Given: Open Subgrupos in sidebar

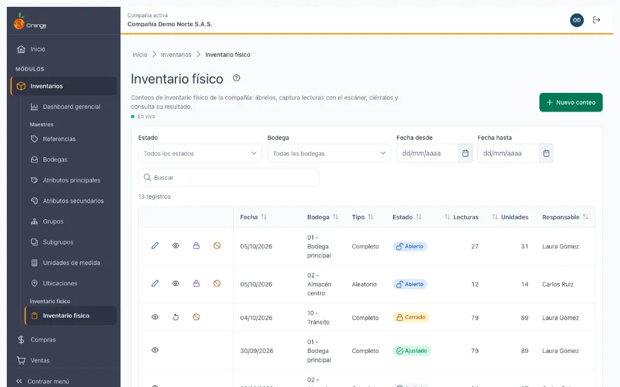Looking at the screenshot, I should [71, 242].
